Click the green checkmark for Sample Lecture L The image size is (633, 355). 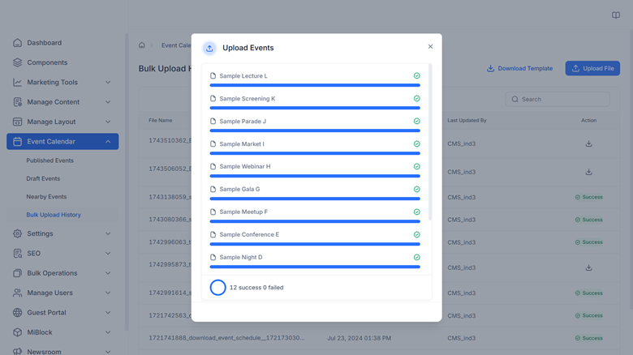click(416, 76)
